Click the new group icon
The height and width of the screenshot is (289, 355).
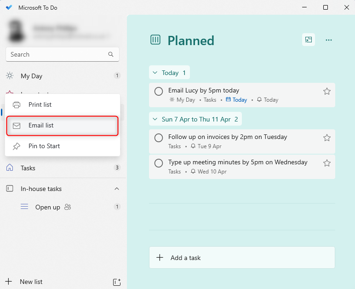[117, 282]
